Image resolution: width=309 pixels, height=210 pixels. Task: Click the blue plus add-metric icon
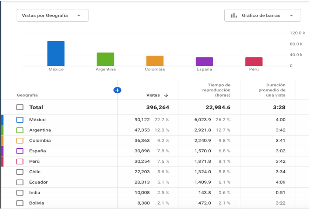tap(117, 90)
